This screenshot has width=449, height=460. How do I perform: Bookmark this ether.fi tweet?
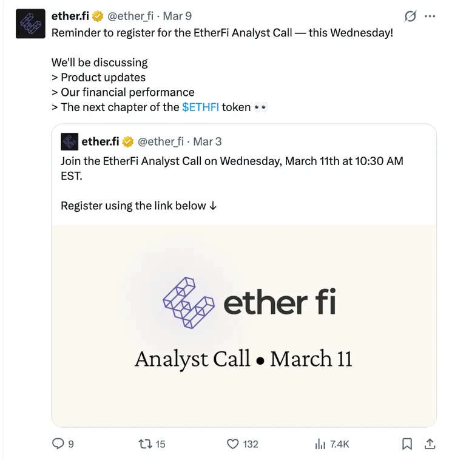tap(408, 444)
